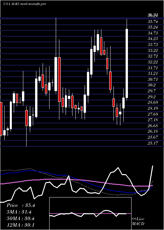Click the 27.69 price axis label
The width and height of the screenshot is (164, 230).
(x=153, y=114)
